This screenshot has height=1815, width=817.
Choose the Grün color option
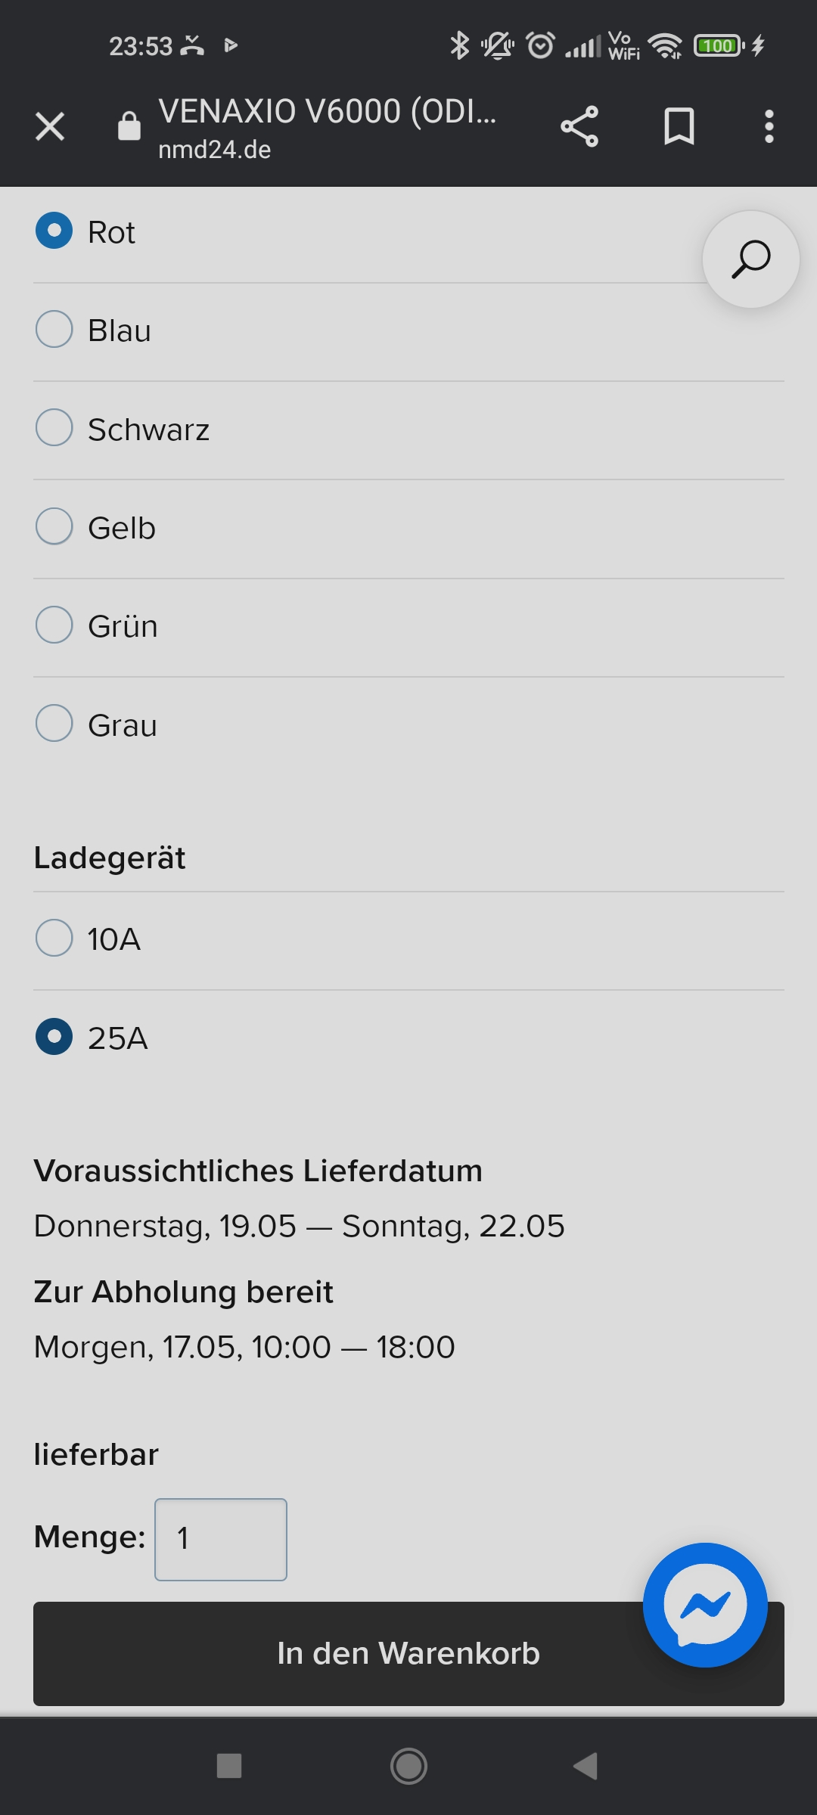pyautogui.click(x=54, y=625)
